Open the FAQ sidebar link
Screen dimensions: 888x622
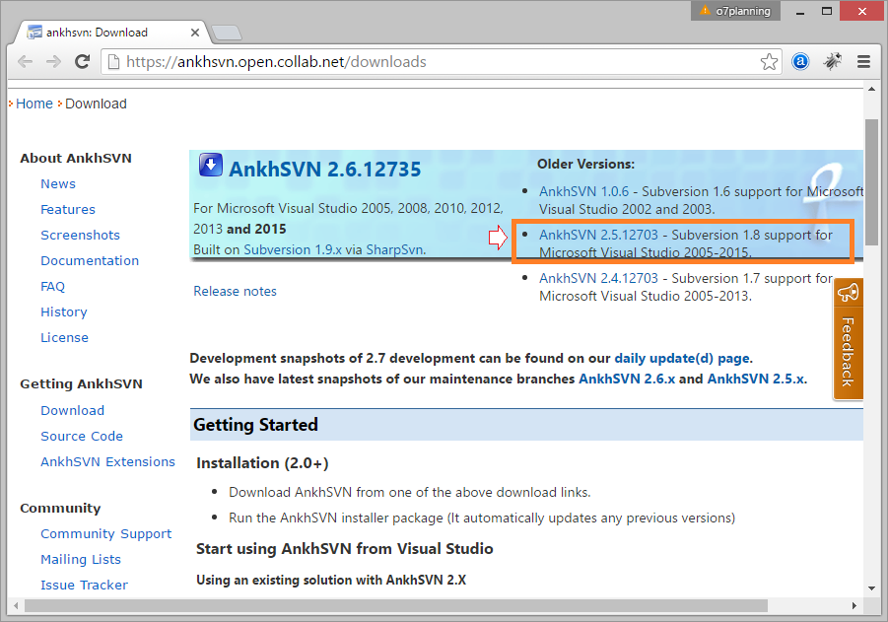click(x=52, y=286)
